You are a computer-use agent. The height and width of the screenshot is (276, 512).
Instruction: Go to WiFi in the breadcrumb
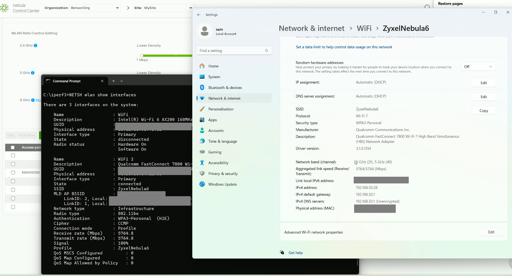364,28
